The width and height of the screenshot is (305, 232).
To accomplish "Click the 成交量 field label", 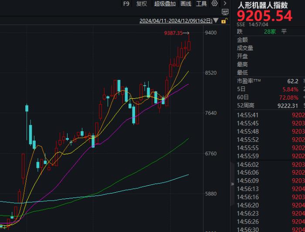I will (x=245, y=48).
